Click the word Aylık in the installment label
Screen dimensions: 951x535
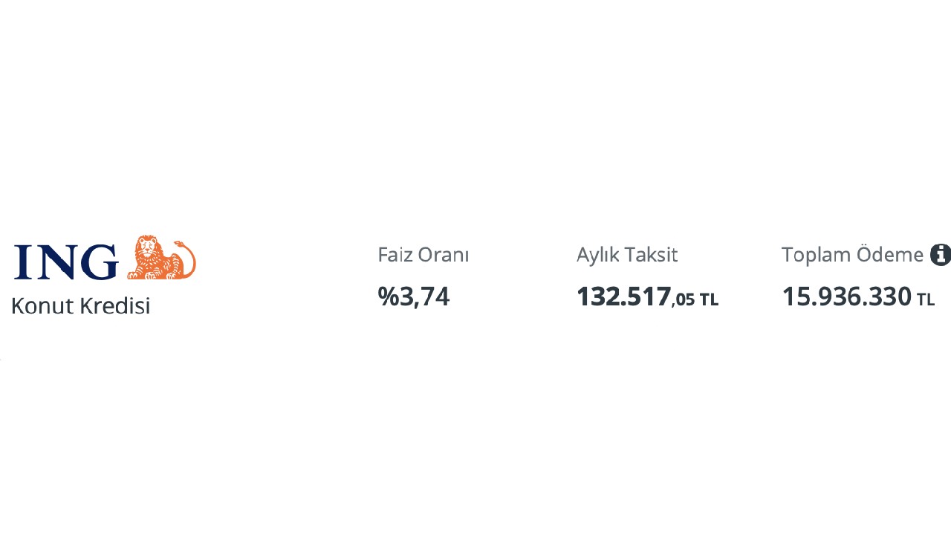pyautogui.click(x=597, y=255)
